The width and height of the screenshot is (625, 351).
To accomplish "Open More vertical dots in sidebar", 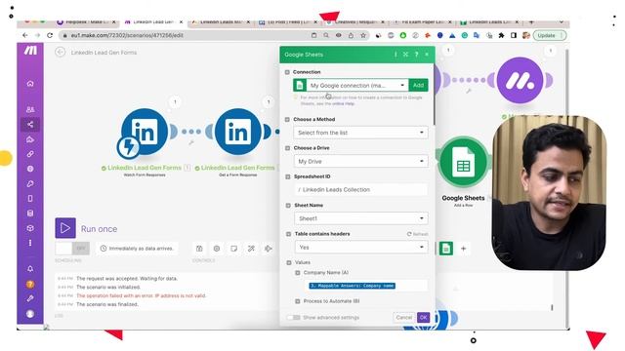I will [30, 243].
